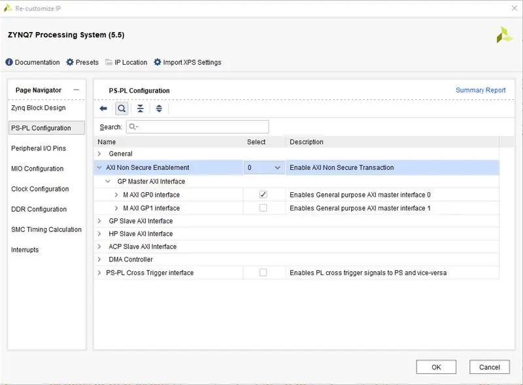The width and height of the screenshot is (523, 385).
Task: Click the 'ZYNQ7 Processing System (5.5)' heading
Action: [66, 35]
